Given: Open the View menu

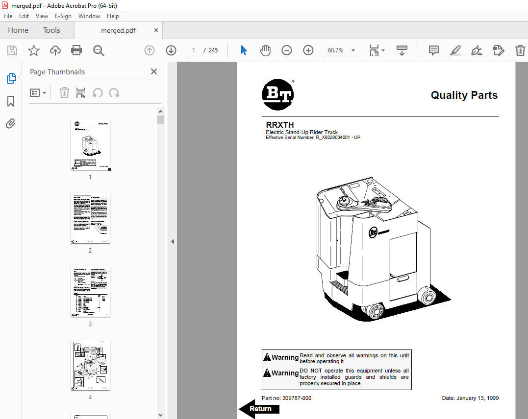Looking at the screenshot, I should 42,16.
